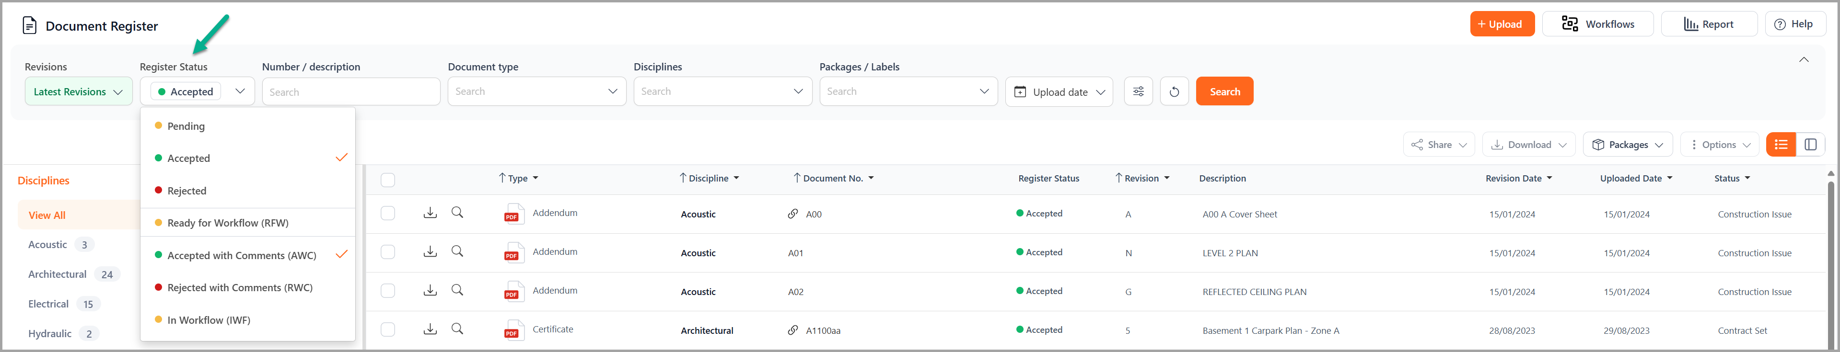Open the PDF icon for A02 Addendum
The height and width of the screenshot is (352, 1840).
click(512, 292)
